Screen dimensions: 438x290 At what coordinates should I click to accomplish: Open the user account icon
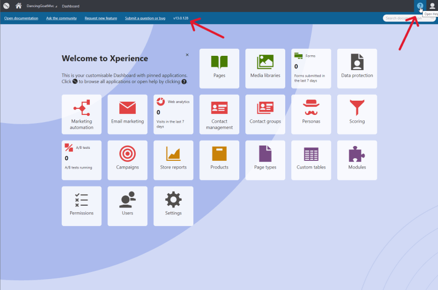[x=432, y=6]
